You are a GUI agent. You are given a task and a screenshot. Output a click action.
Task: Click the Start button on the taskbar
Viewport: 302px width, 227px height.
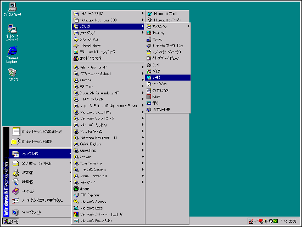tap(11, 221)
